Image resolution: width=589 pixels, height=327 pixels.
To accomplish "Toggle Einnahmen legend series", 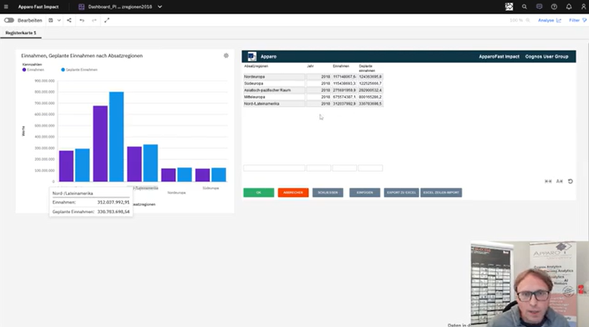I will 34,70.
